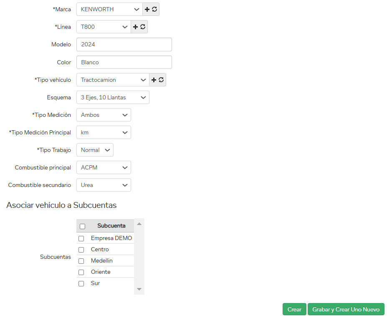Select all subcuentas via header checkbox
The height and width of the screenshot is (316, 387).
tap(82, 226)
